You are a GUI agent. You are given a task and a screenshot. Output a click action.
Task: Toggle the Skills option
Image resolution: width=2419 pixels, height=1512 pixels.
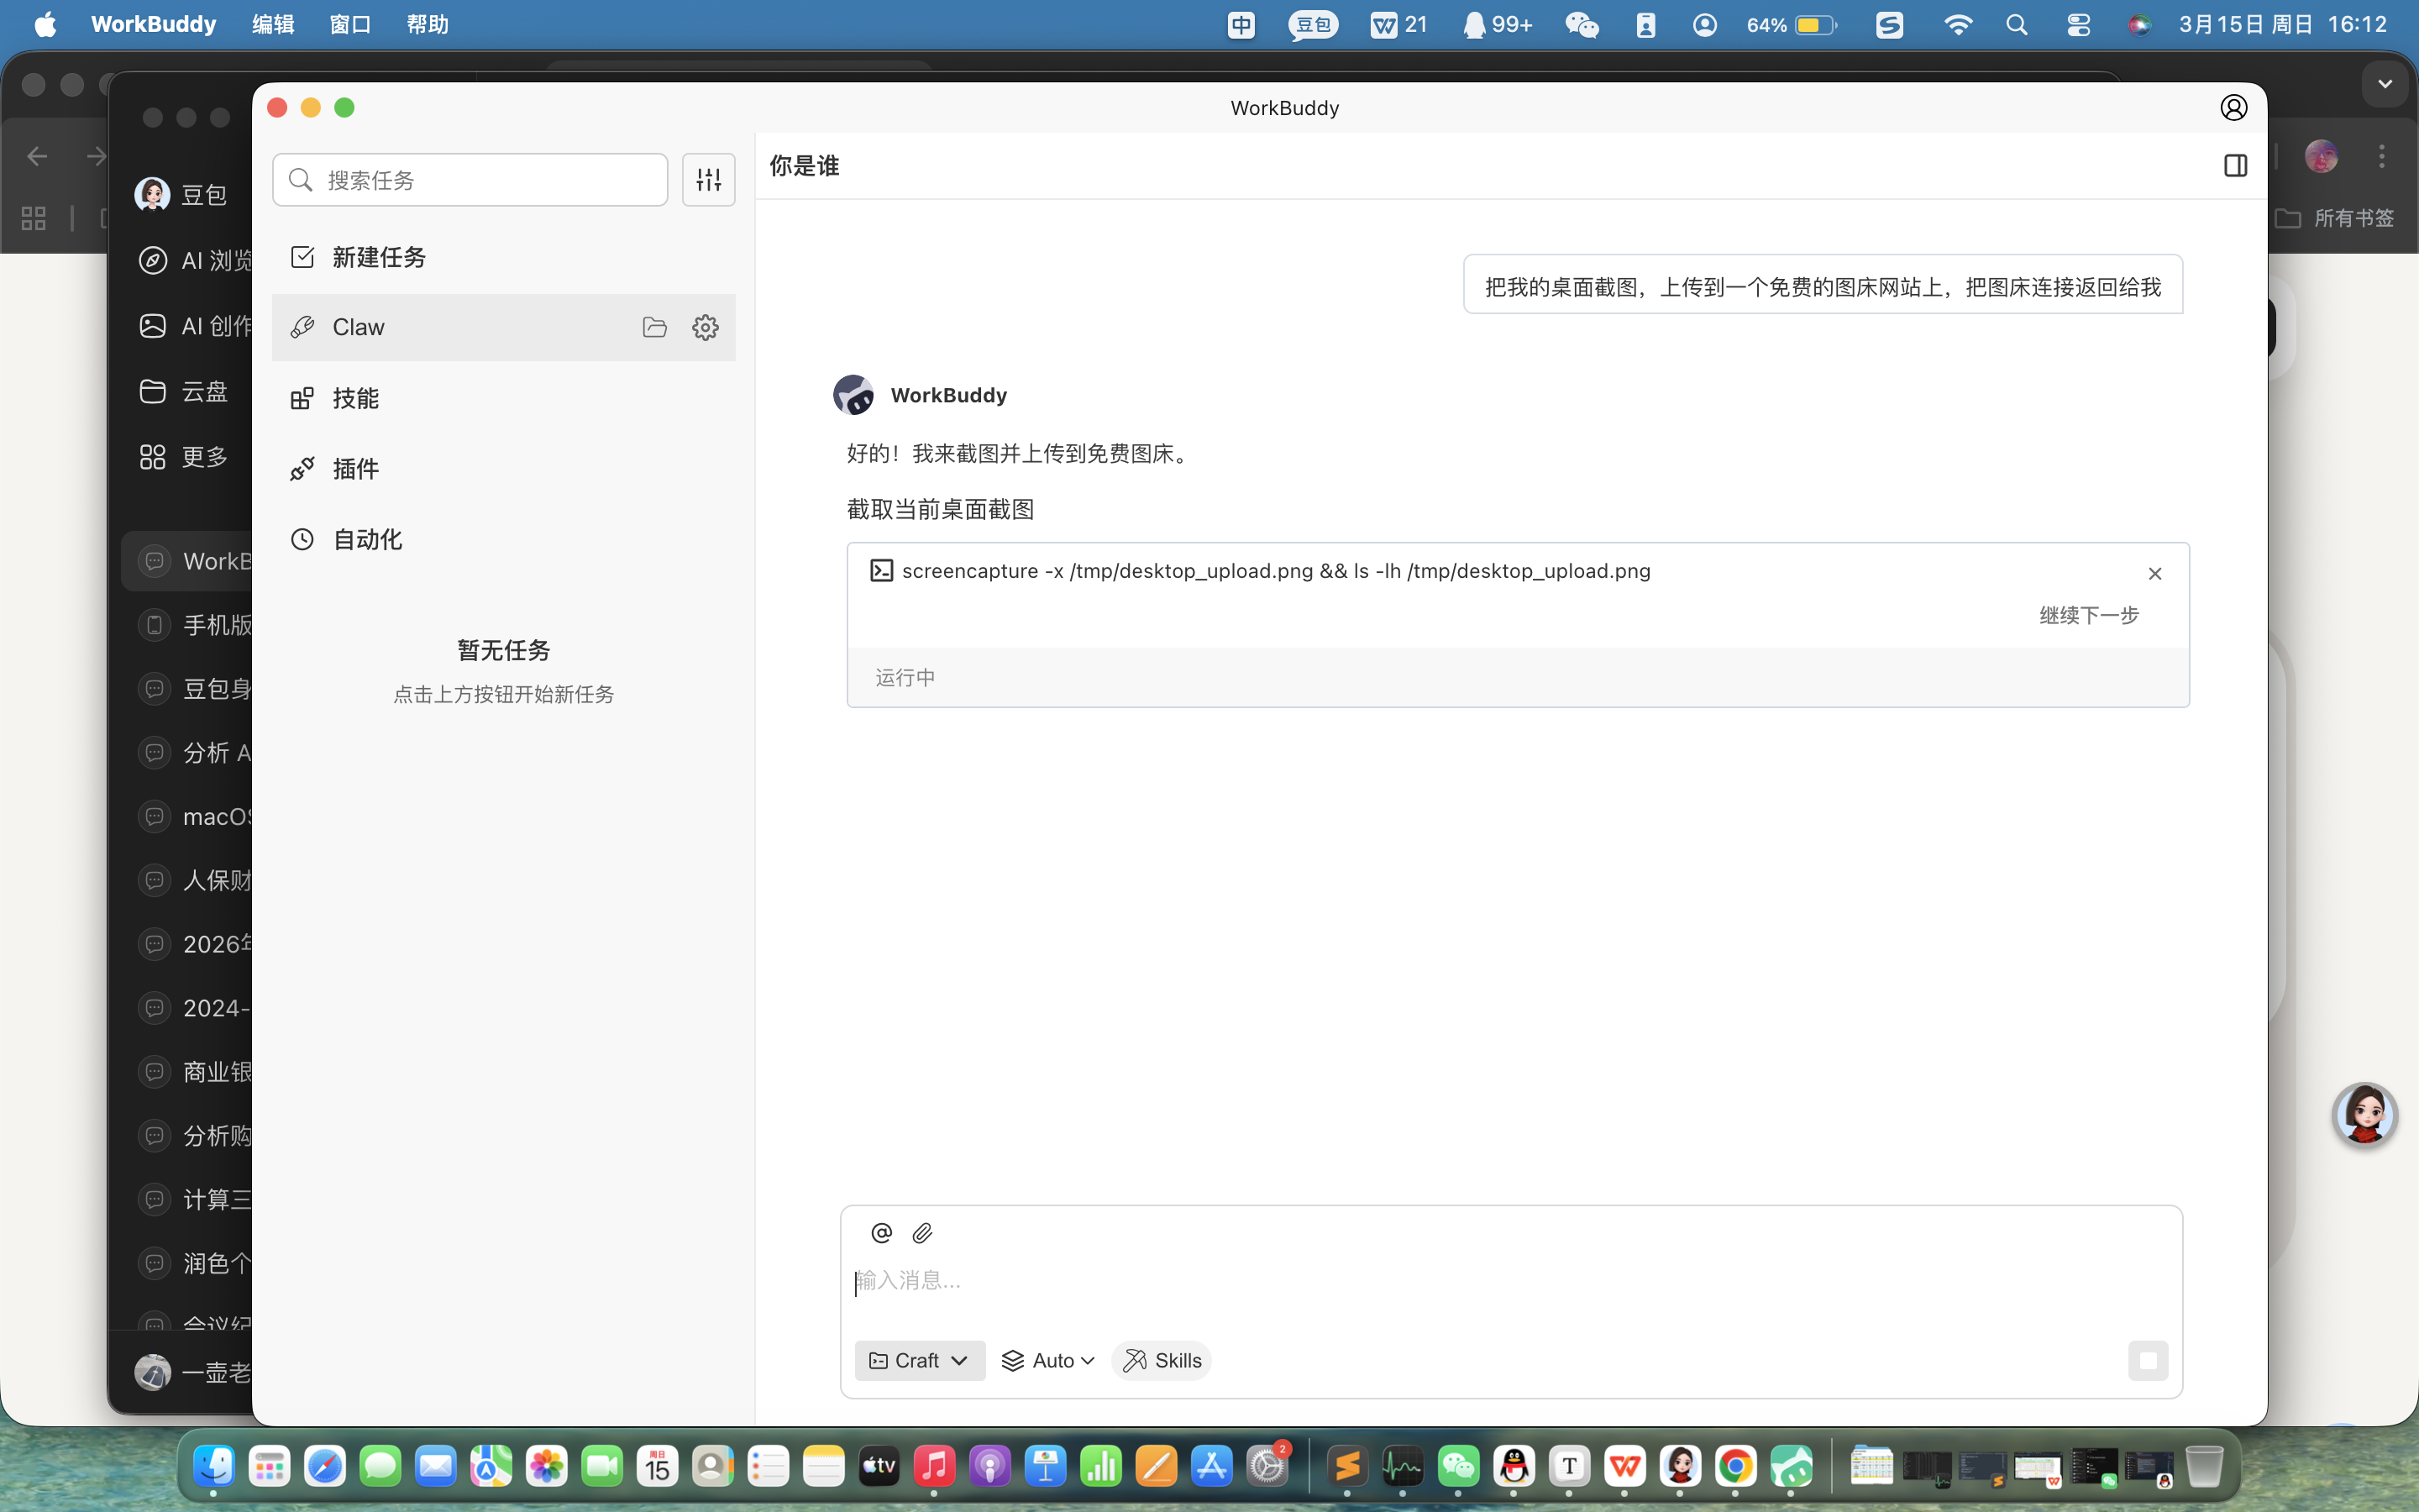[x=1162, y=1361]
